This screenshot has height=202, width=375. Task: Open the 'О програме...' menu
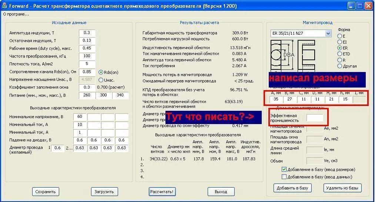[x=16, y=14]
